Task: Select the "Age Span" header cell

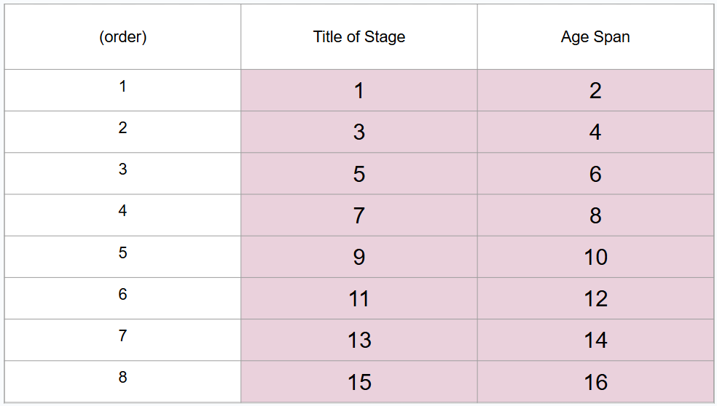Action: (x=595, y=37)
